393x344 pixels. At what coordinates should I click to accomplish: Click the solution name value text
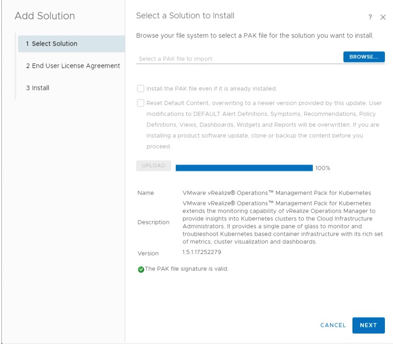pyautogui.click(x=277, y=193)
